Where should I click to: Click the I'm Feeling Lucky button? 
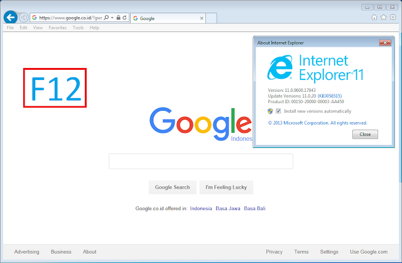pos(226,187)
